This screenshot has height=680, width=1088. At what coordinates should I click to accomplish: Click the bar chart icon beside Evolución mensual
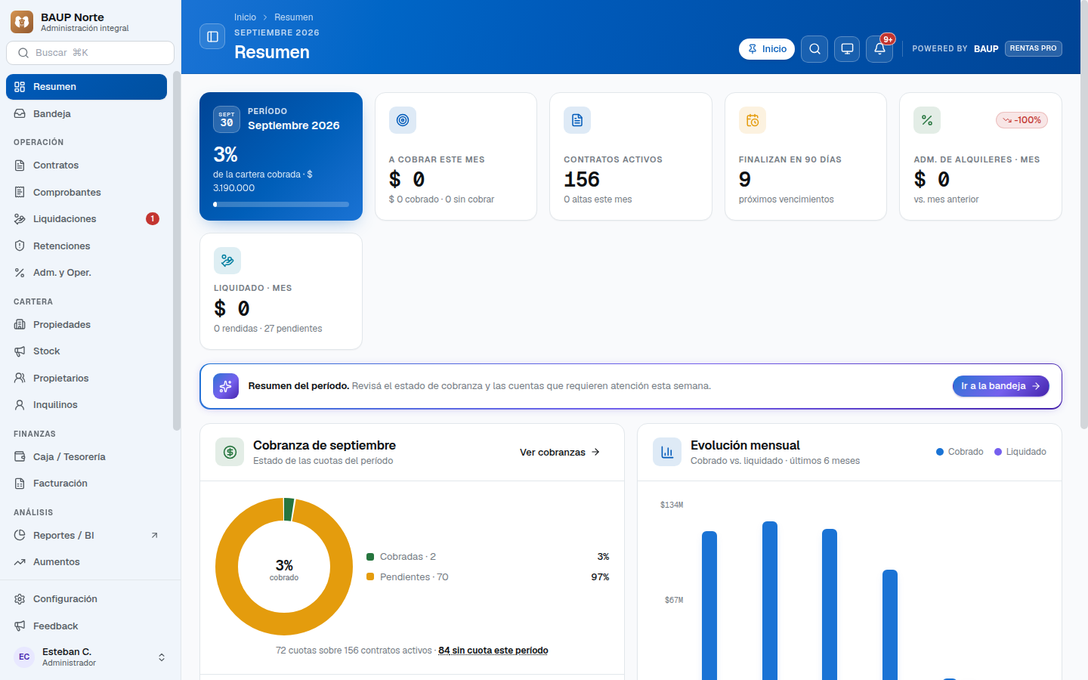coord(667,452)
